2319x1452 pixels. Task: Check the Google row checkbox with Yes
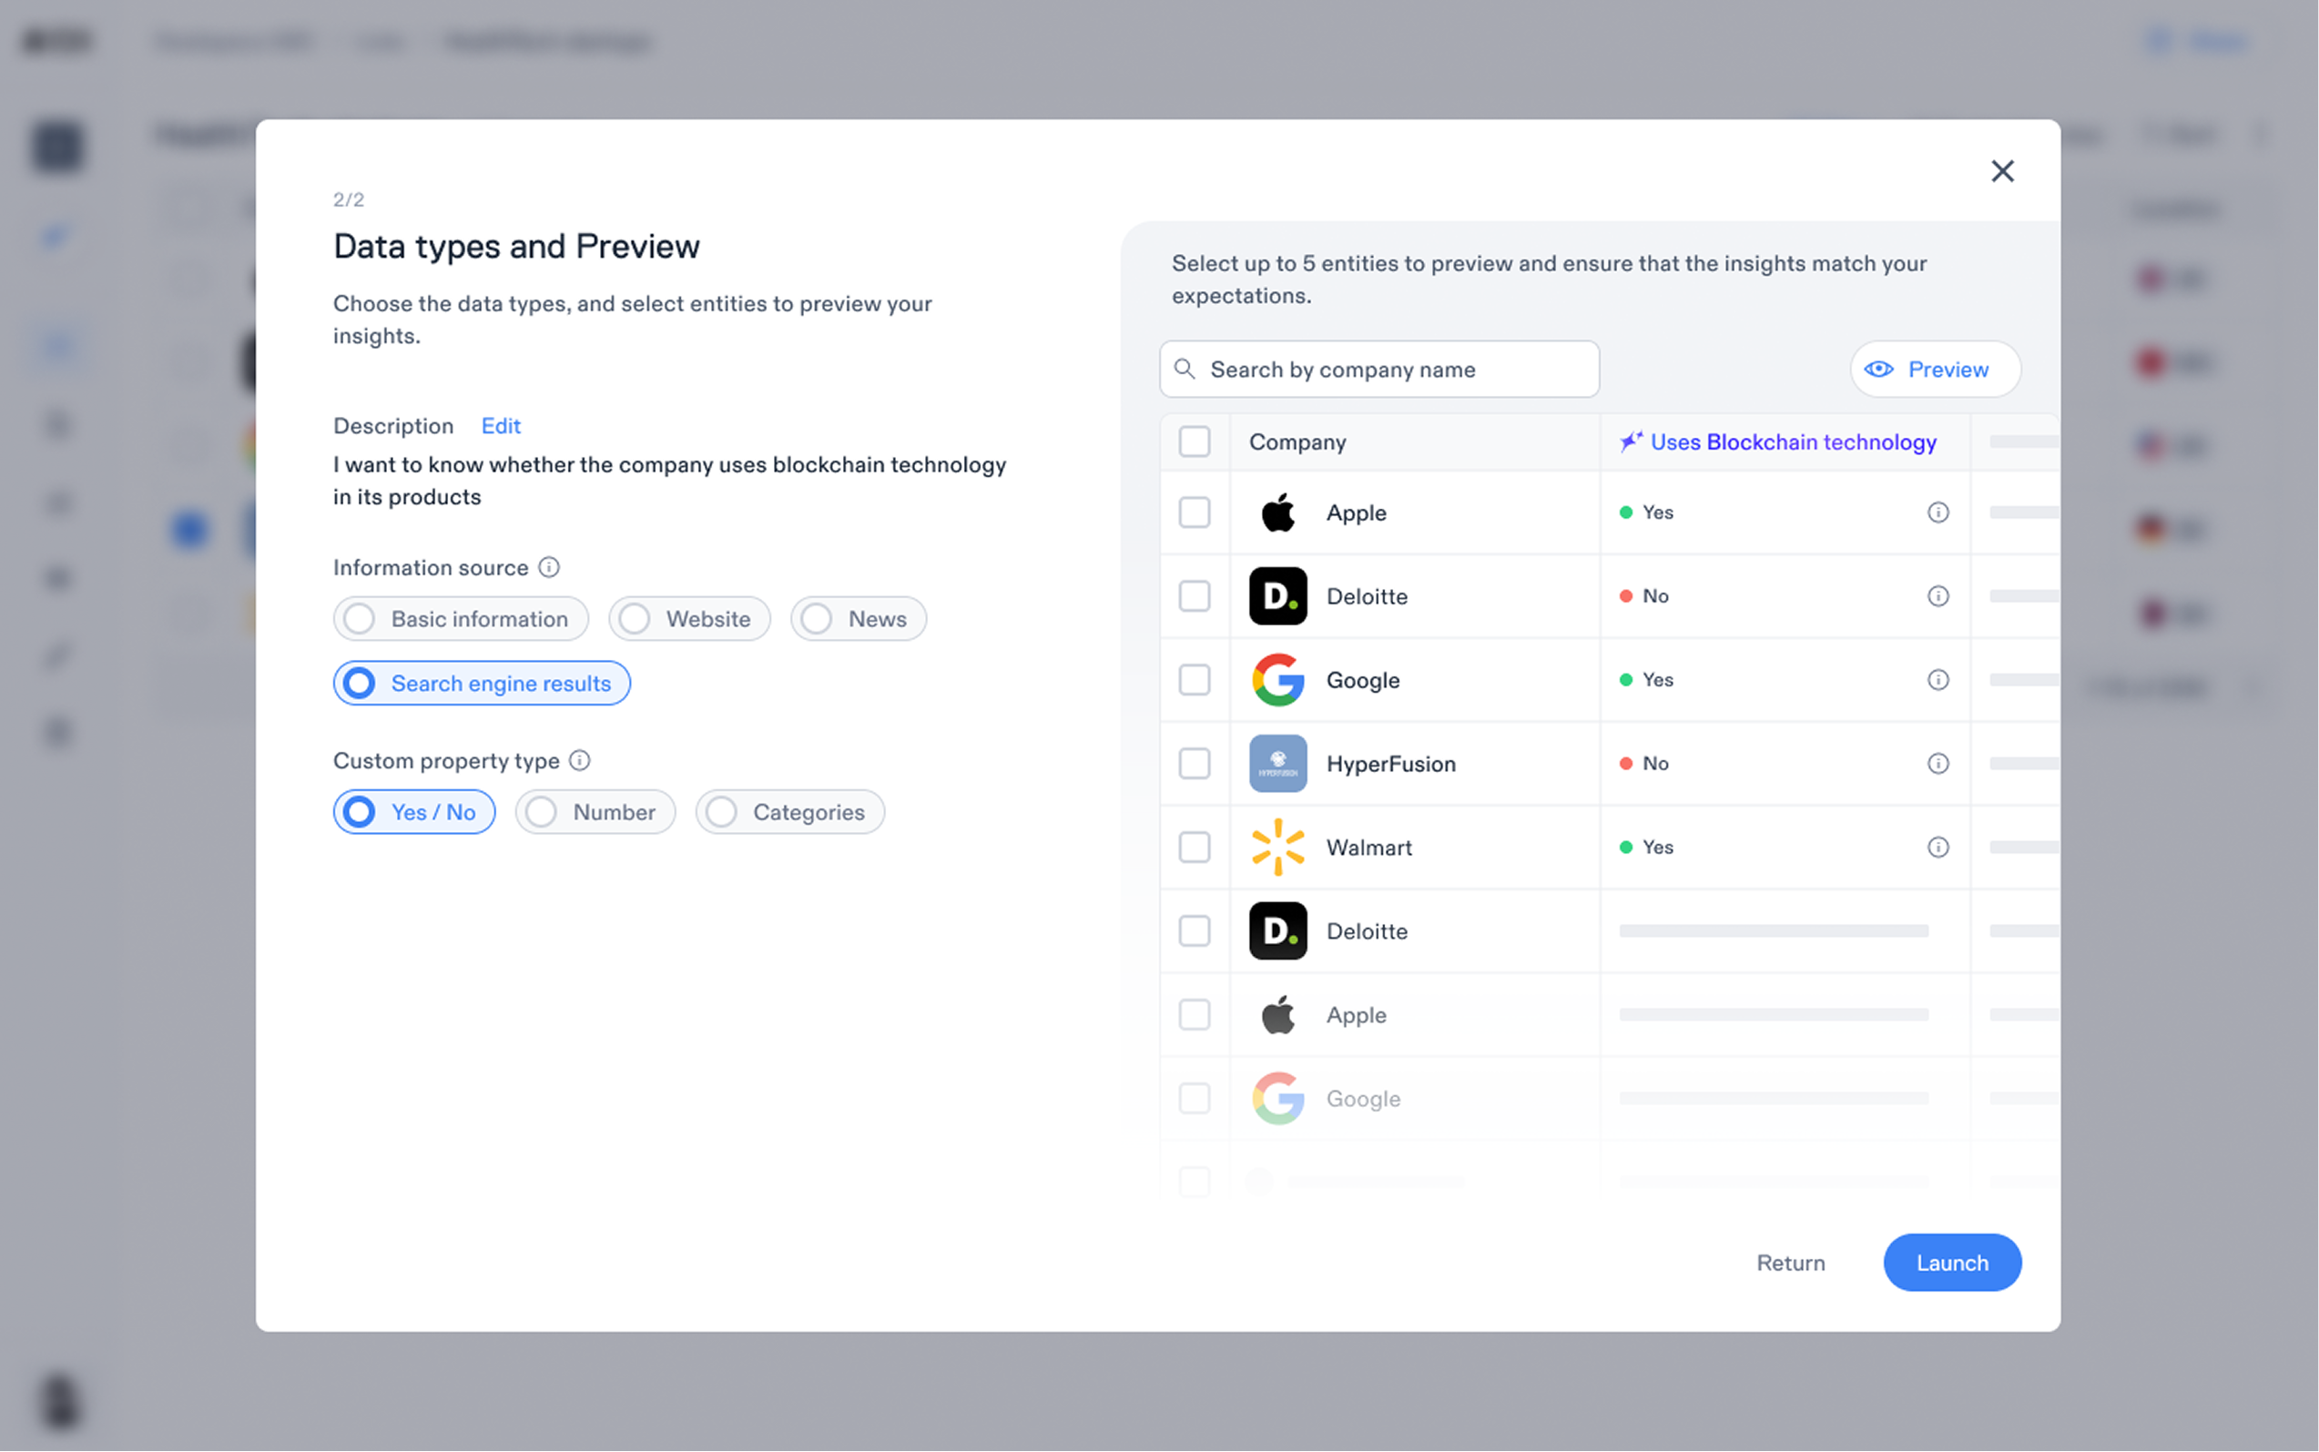point(1194,680)
